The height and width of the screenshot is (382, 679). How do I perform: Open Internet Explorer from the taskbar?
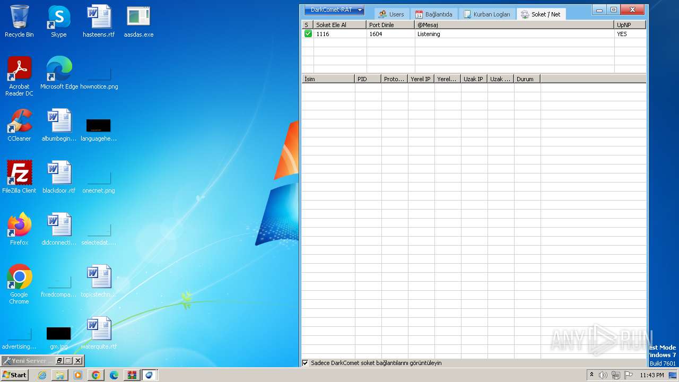click(42, 375)
